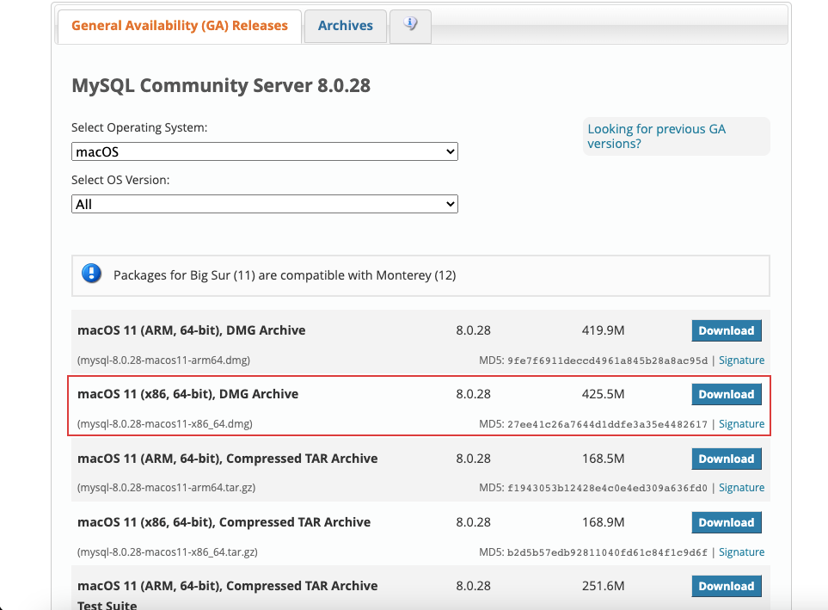
Task: Click the 251.6M size value
Action: (x=603, y=586)
